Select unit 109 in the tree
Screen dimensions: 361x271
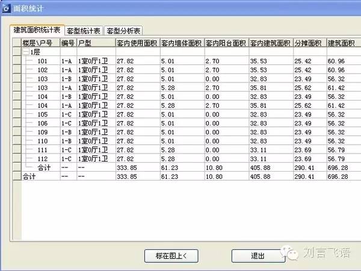click(42, 132)
